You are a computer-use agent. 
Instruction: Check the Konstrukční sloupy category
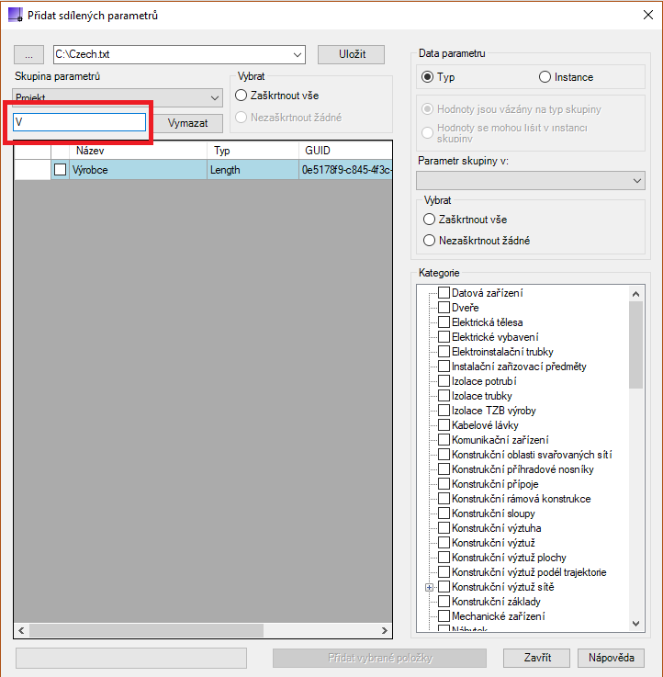(444, 513)
